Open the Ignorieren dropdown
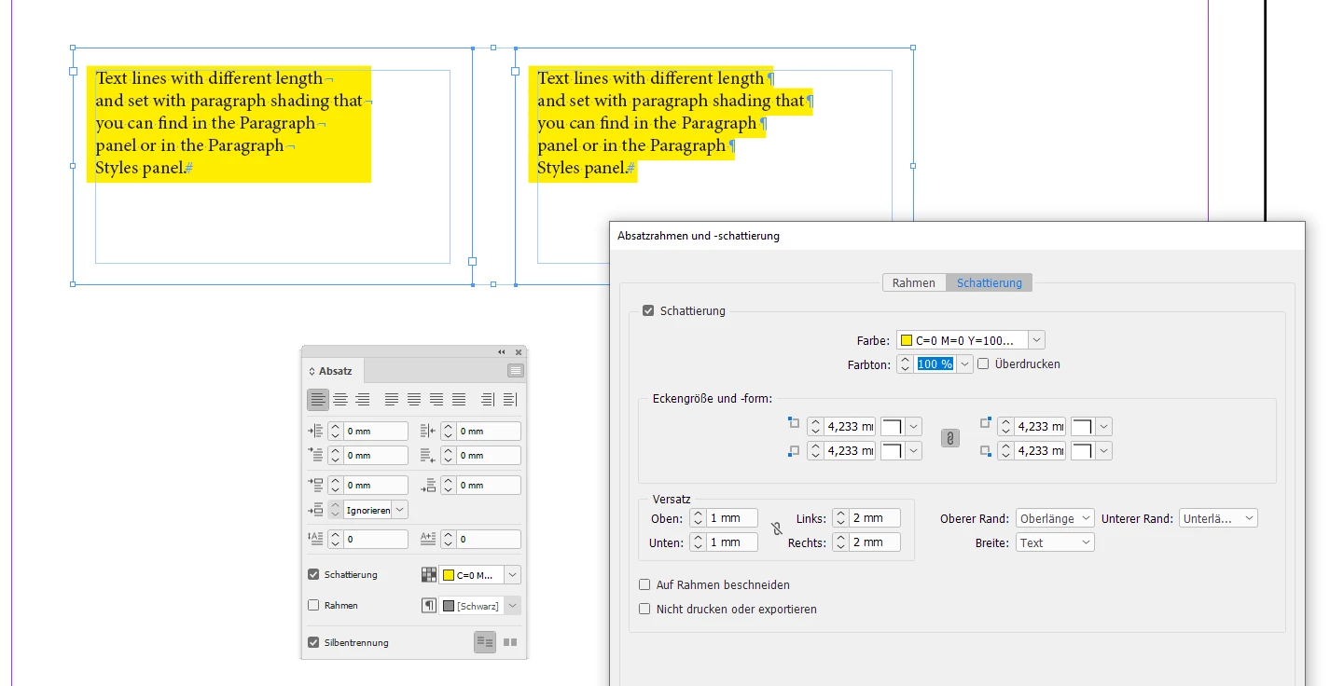 tap(400, 510)
